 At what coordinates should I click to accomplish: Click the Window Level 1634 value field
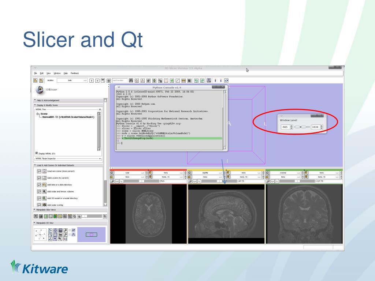[315, 127]
